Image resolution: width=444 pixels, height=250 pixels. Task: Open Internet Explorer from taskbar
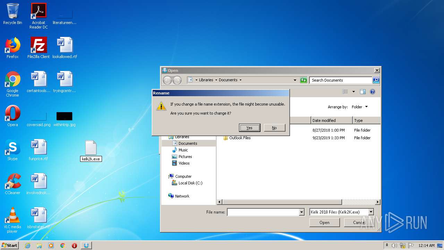(27, 245)
